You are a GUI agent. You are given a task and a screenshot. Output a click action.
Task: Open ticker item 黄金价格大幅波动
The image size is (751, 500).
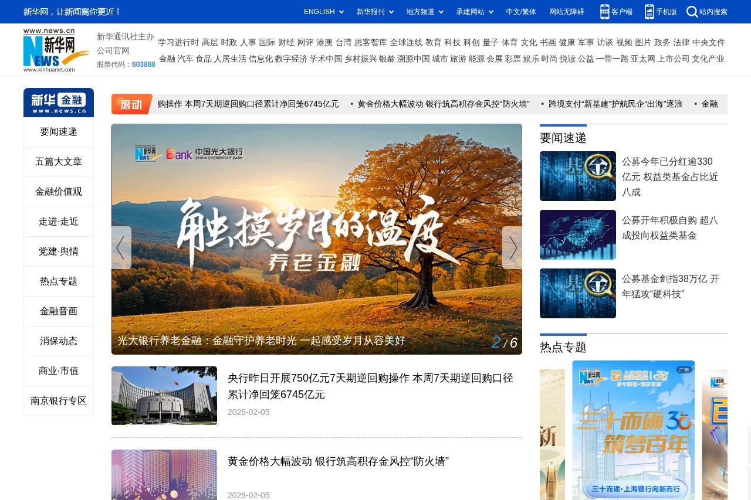444,104
